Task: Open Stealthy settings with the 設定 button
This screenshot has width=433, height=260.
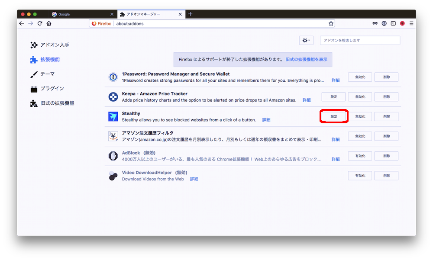Action: 333,116
